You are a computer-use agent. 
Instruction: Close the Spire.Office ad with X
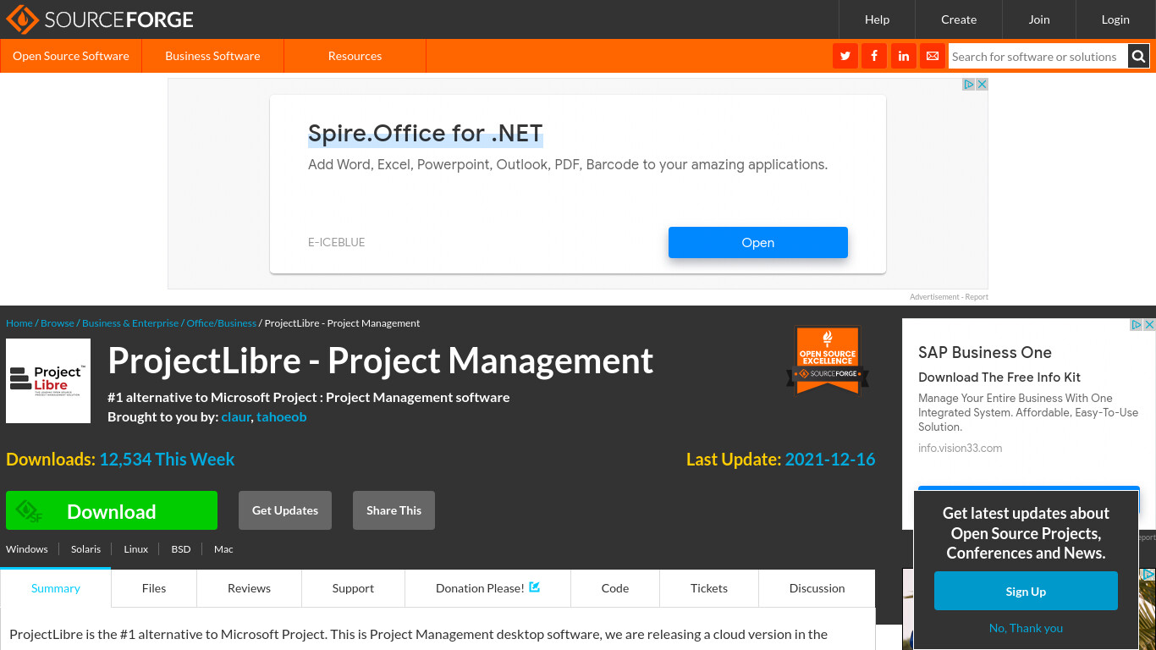(982, 85)
